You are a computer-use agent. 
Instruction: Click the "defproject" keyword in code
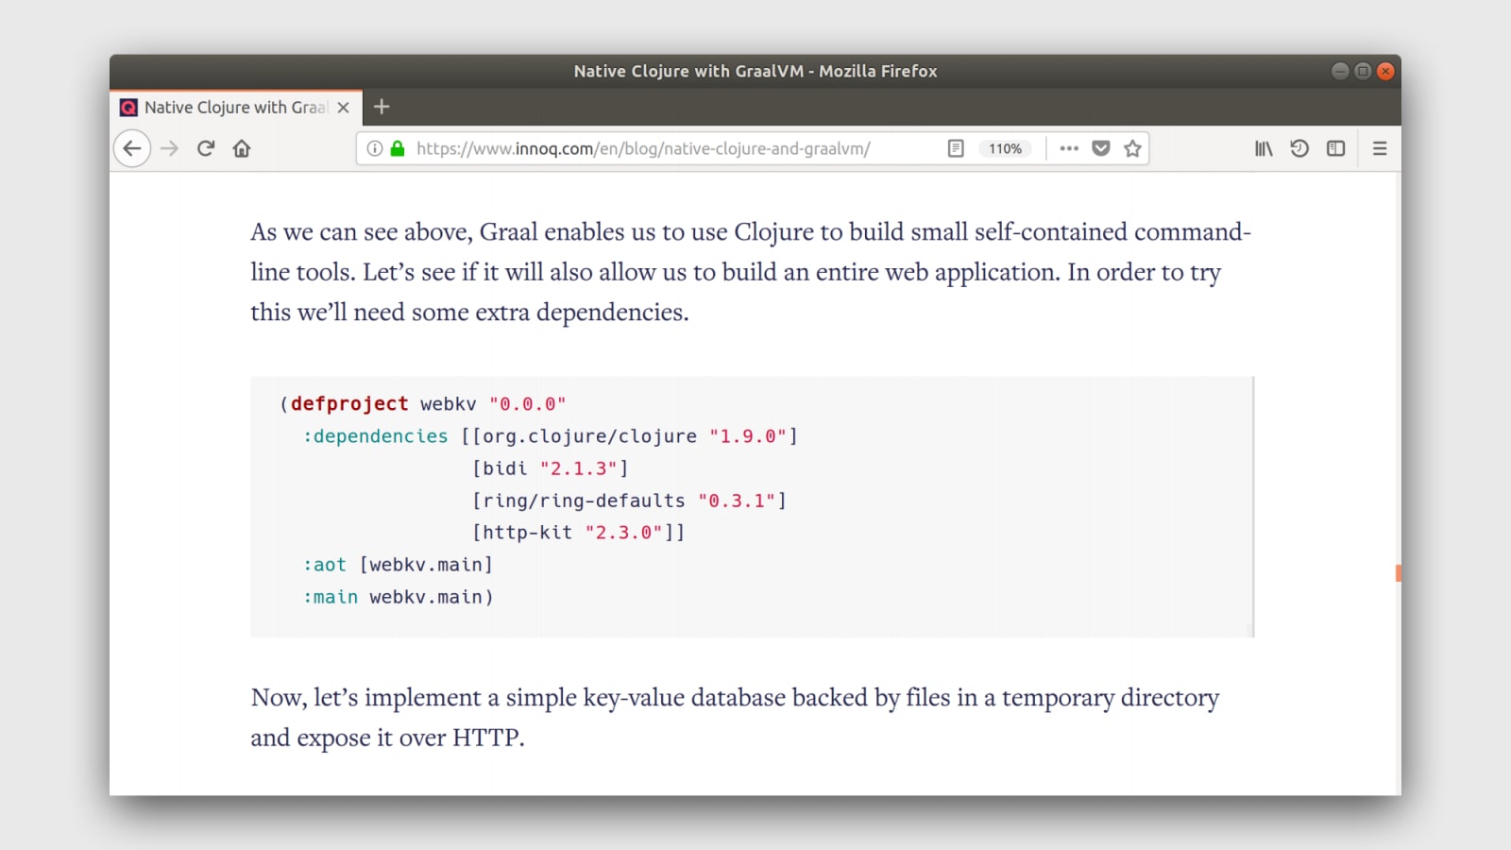click(349, 403)
